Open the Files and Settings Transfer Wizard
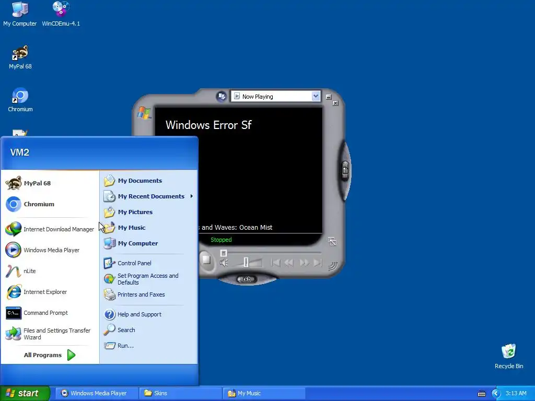535x401 pixels. [50, 334]
